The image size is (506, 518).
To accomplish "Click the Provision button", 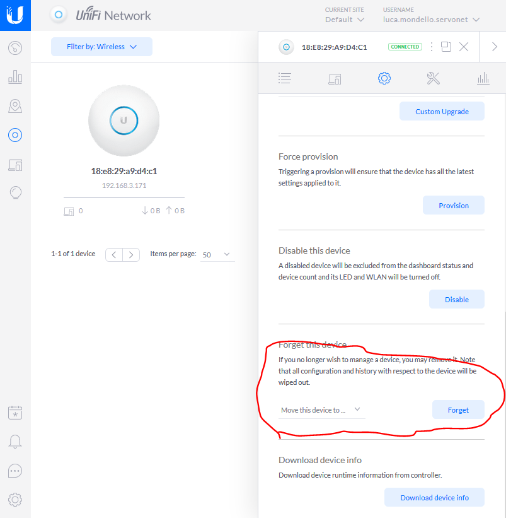I will 454,206.
